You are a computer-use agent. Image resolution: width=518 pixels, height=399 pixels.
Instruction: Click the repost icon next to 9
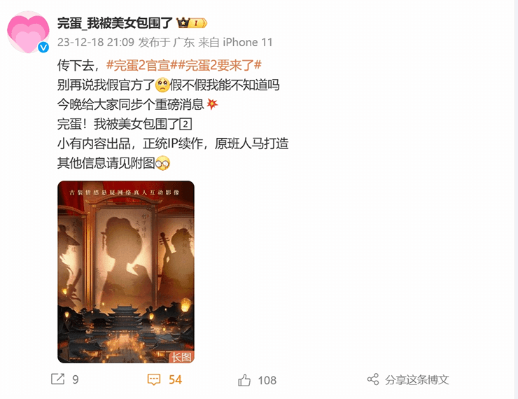(x=58, y=379)
